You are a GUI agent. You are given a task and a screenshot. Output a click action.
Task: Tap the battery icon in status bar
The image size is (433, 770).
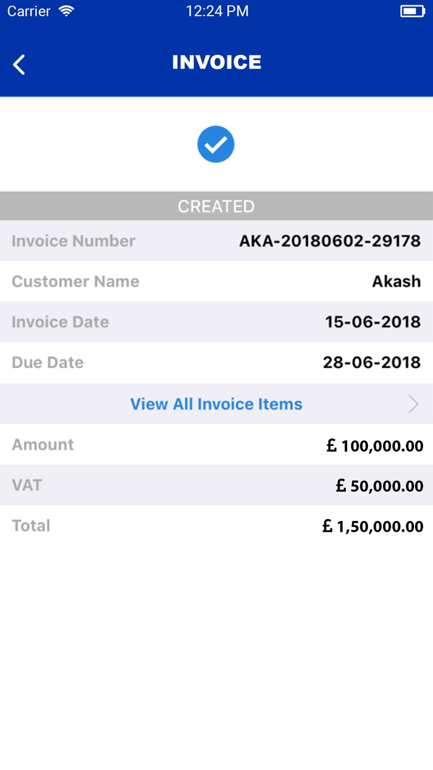coord(412,11)
